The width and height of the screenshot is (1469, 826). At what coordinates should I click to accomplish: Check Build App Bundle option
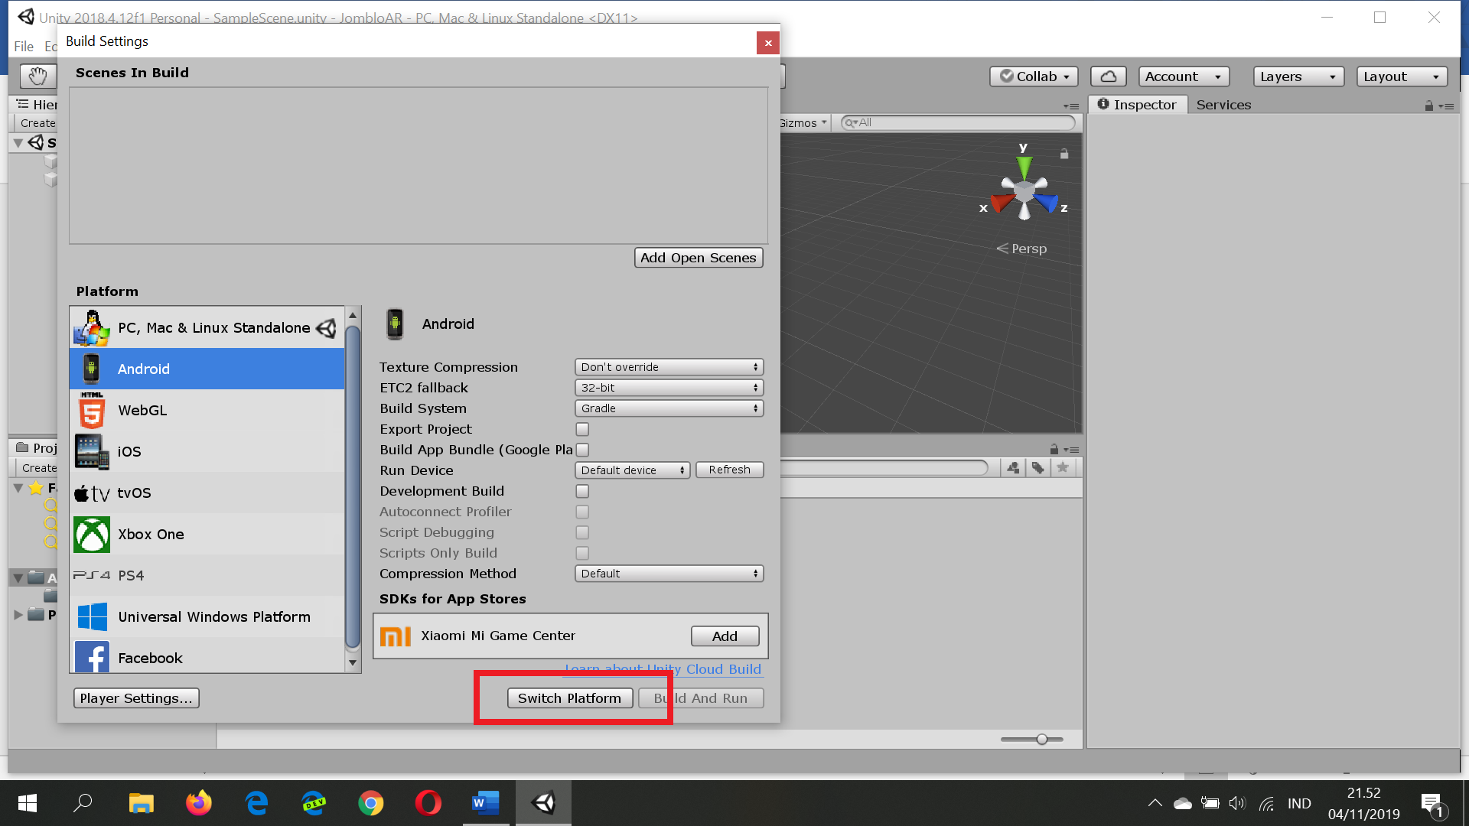(582, 450)
